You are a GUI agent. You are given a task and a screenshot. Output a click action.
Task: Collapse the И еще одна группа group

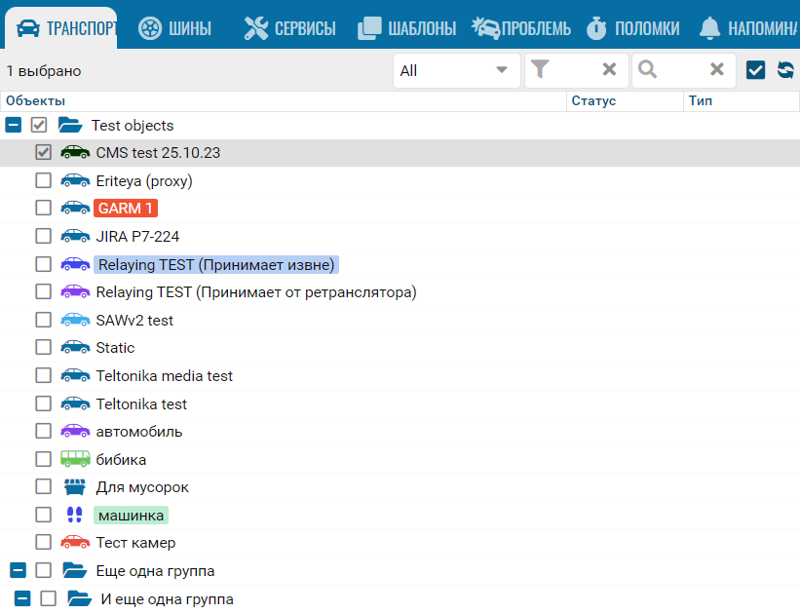pos(22,598)
